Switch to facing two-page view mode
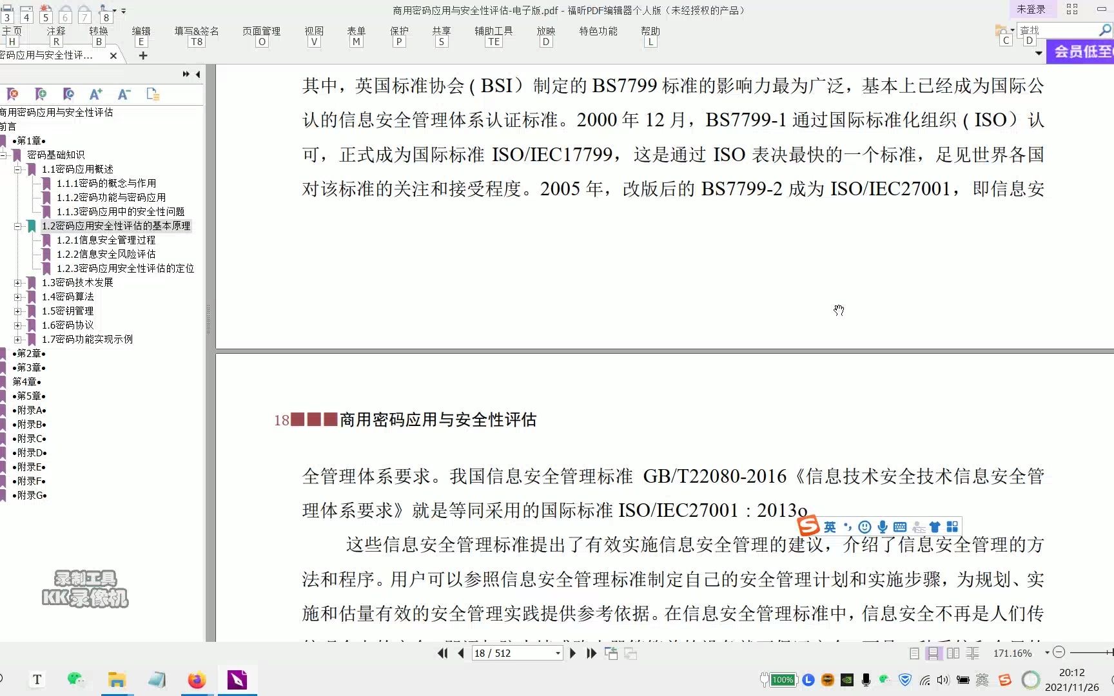 953,653
